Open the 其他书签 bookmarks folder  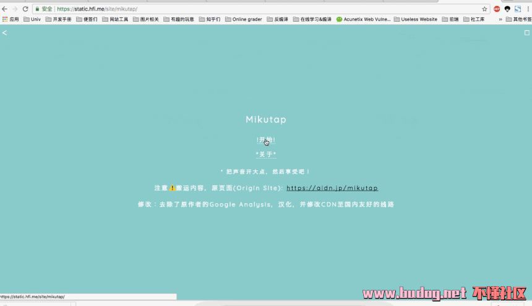click(x=519, y=19)
